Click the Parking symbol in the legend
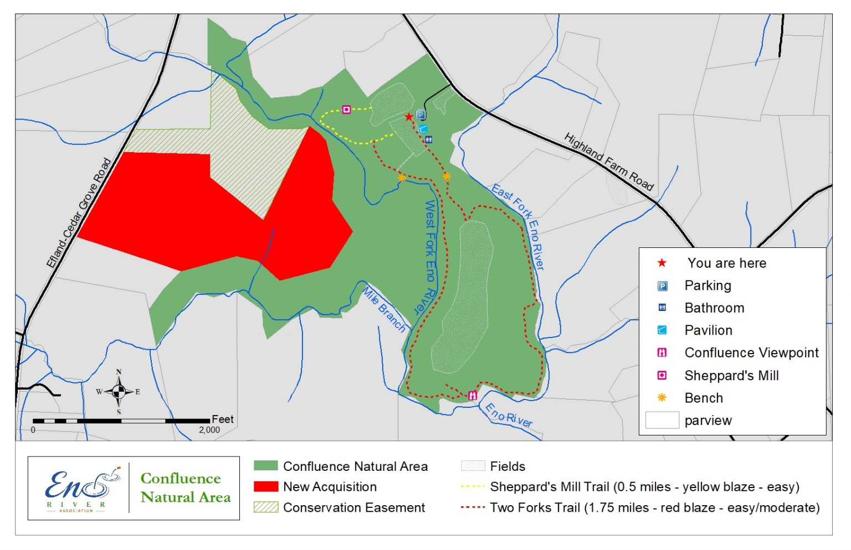 pos(662,286)
